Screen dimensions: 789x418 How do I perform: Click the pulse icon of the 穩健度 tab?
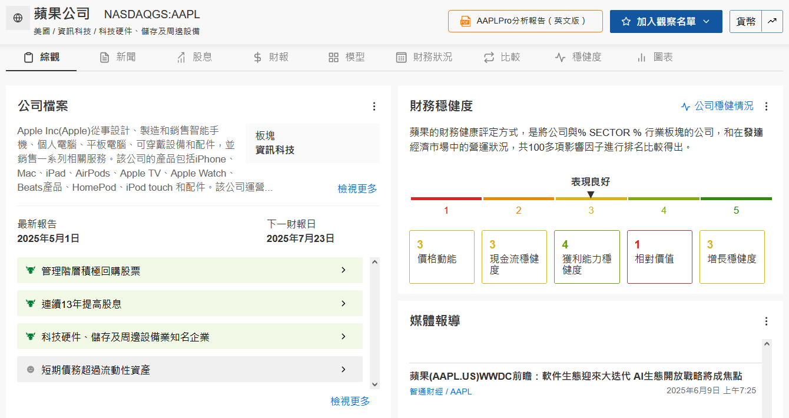(x=560, y=57)
